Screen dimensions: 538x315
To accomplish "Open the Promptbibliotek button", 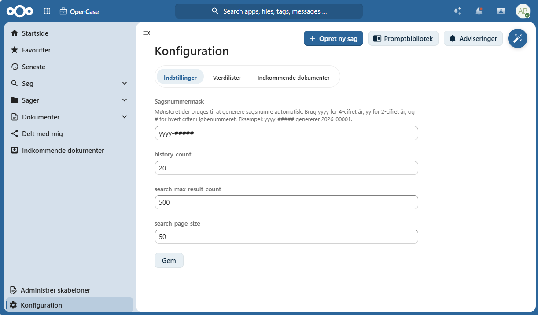I will pos(403,38).
